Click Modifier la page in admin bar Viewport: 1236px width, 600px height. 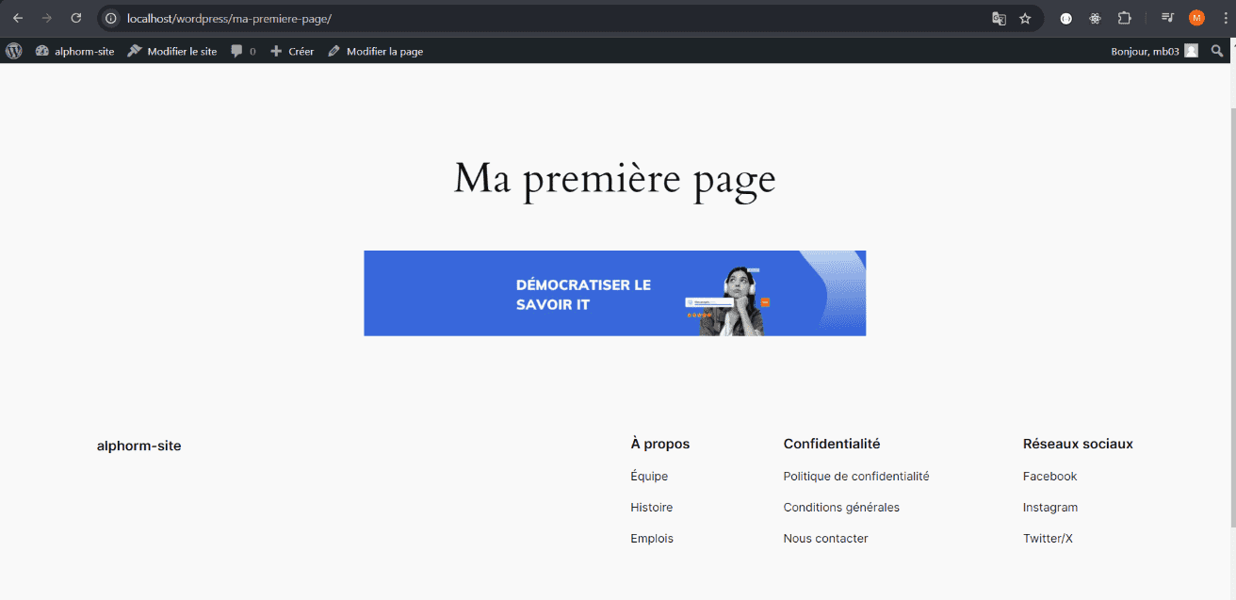pos(375,51)
